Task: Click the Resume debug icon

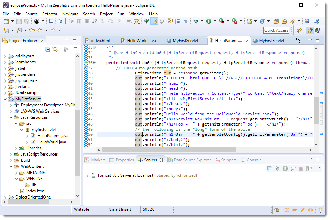Action: point(71,21)
